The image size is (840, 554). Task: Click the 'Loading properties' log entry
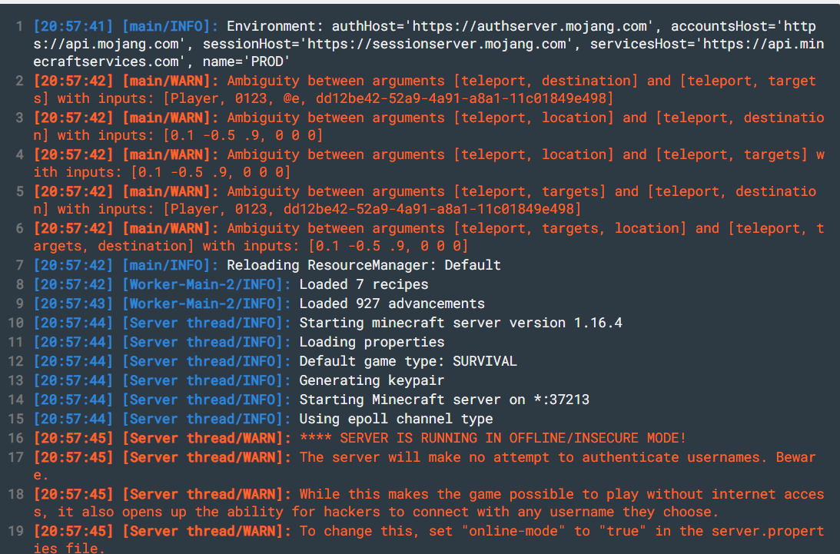click(x=372, y=343)
